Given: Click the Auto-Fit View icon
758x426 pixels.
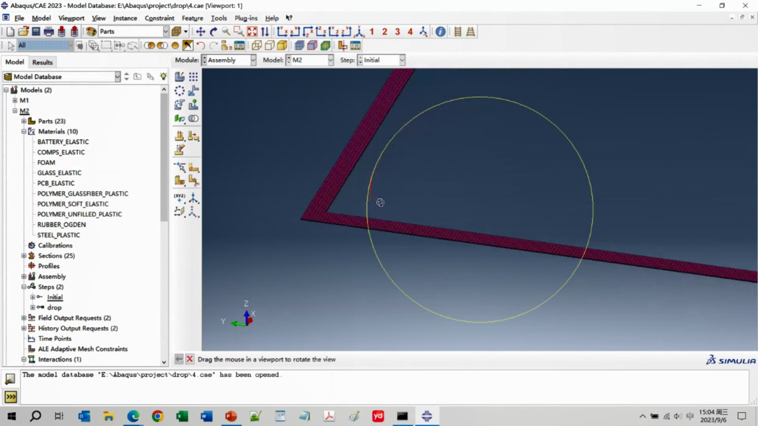Looking at the screenshot, I should point(252,32).
